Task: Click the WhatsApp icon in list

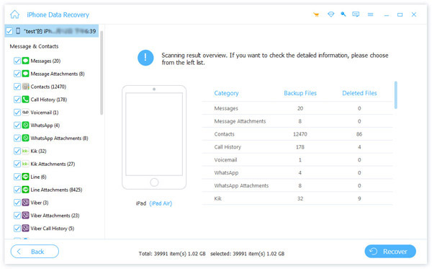Action: (25, 125)
